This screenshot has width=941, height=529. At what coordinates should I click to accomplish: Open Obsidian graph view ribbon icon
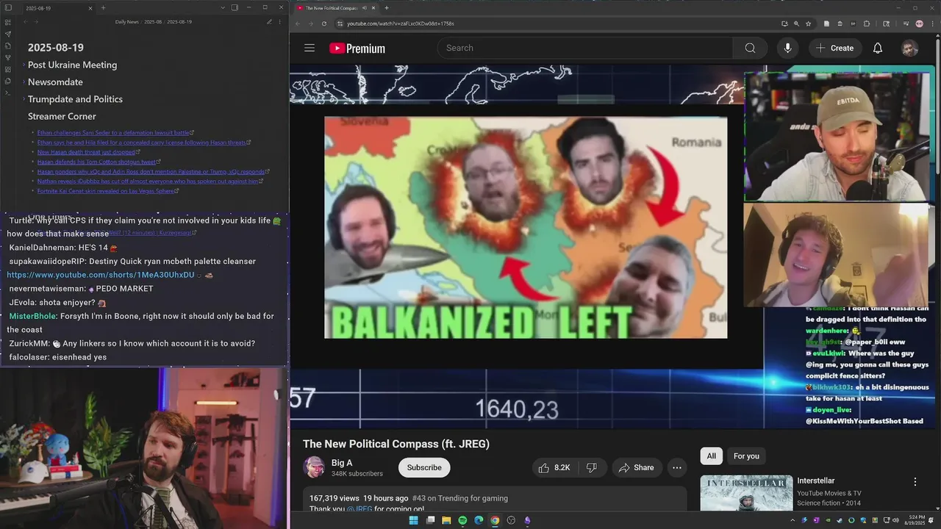[x=7, y=57]
